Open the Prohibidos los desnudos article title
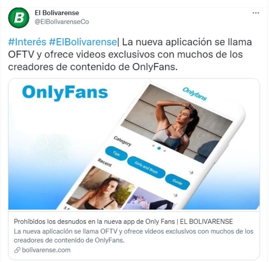Viewport: 269px width, 262px height. click(123, 221)
